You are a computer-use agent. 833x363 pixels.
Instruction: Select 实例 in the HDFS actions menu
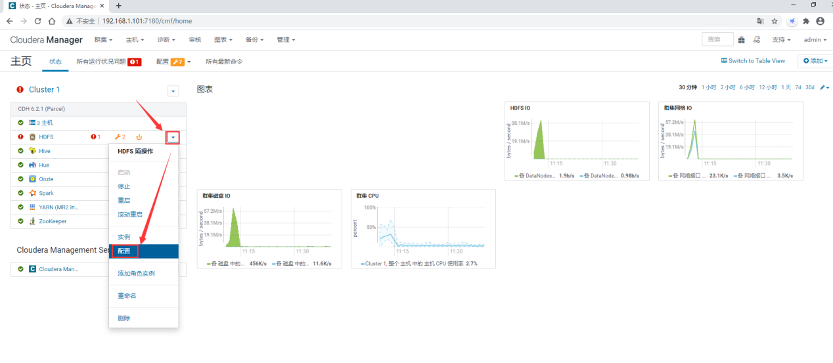click(144, 237)
